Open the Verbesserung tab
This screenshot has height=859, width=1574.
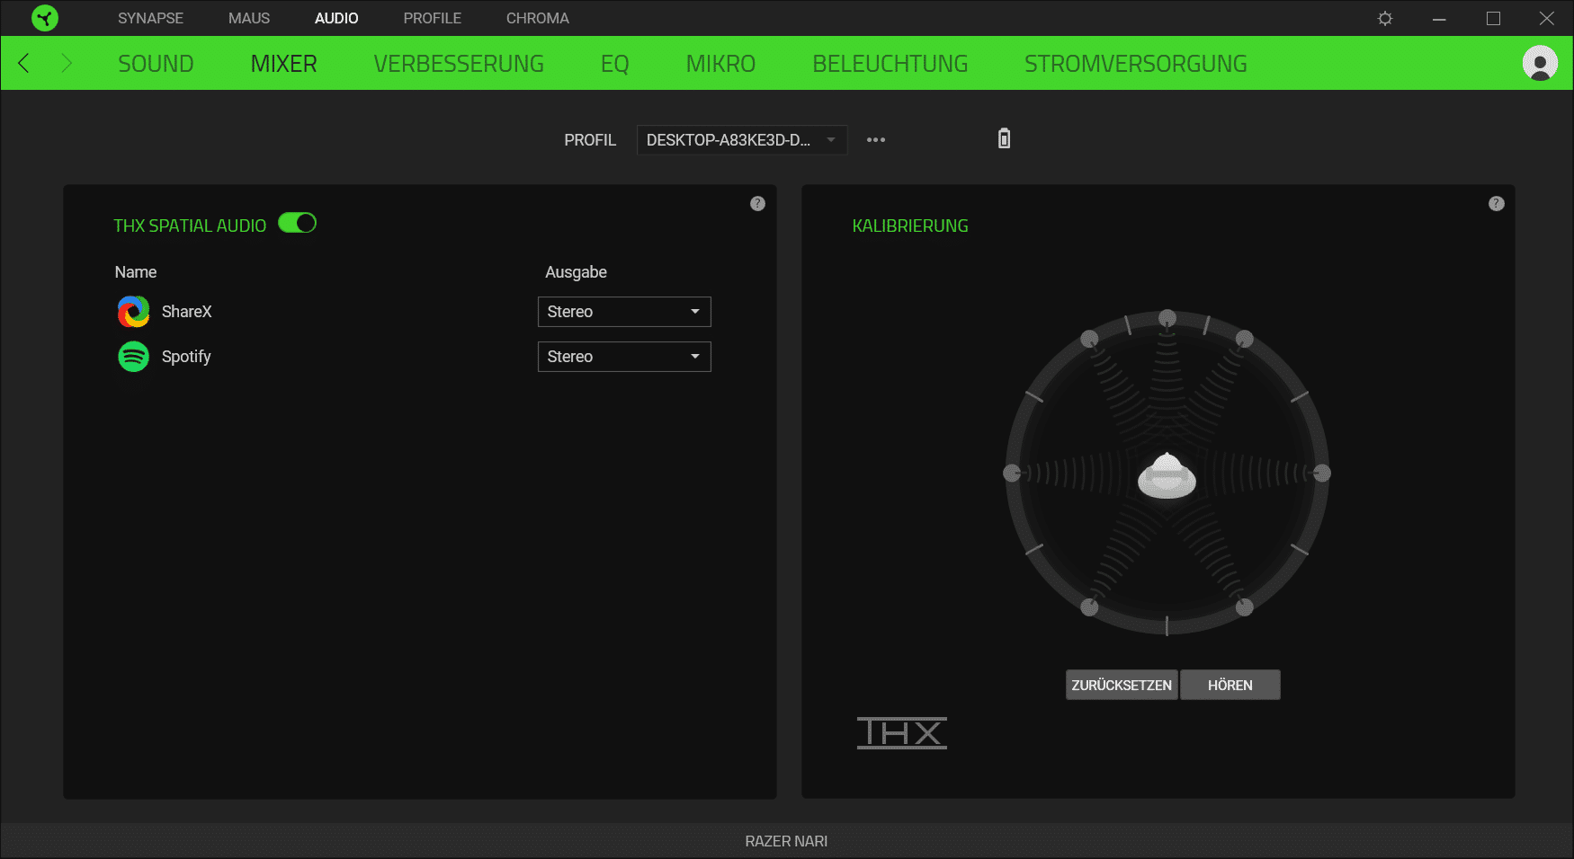(x=458, y=64)
